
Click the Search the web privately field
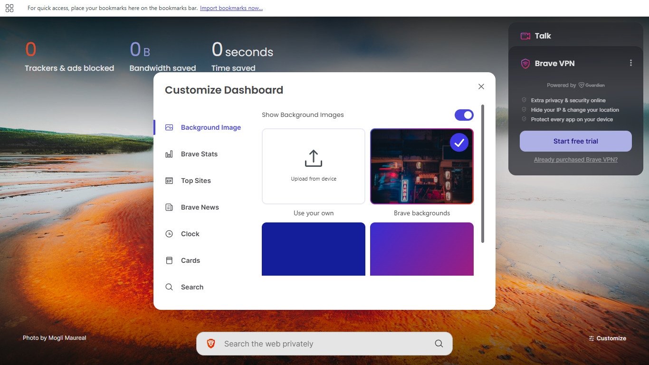(x=324, y=344)
